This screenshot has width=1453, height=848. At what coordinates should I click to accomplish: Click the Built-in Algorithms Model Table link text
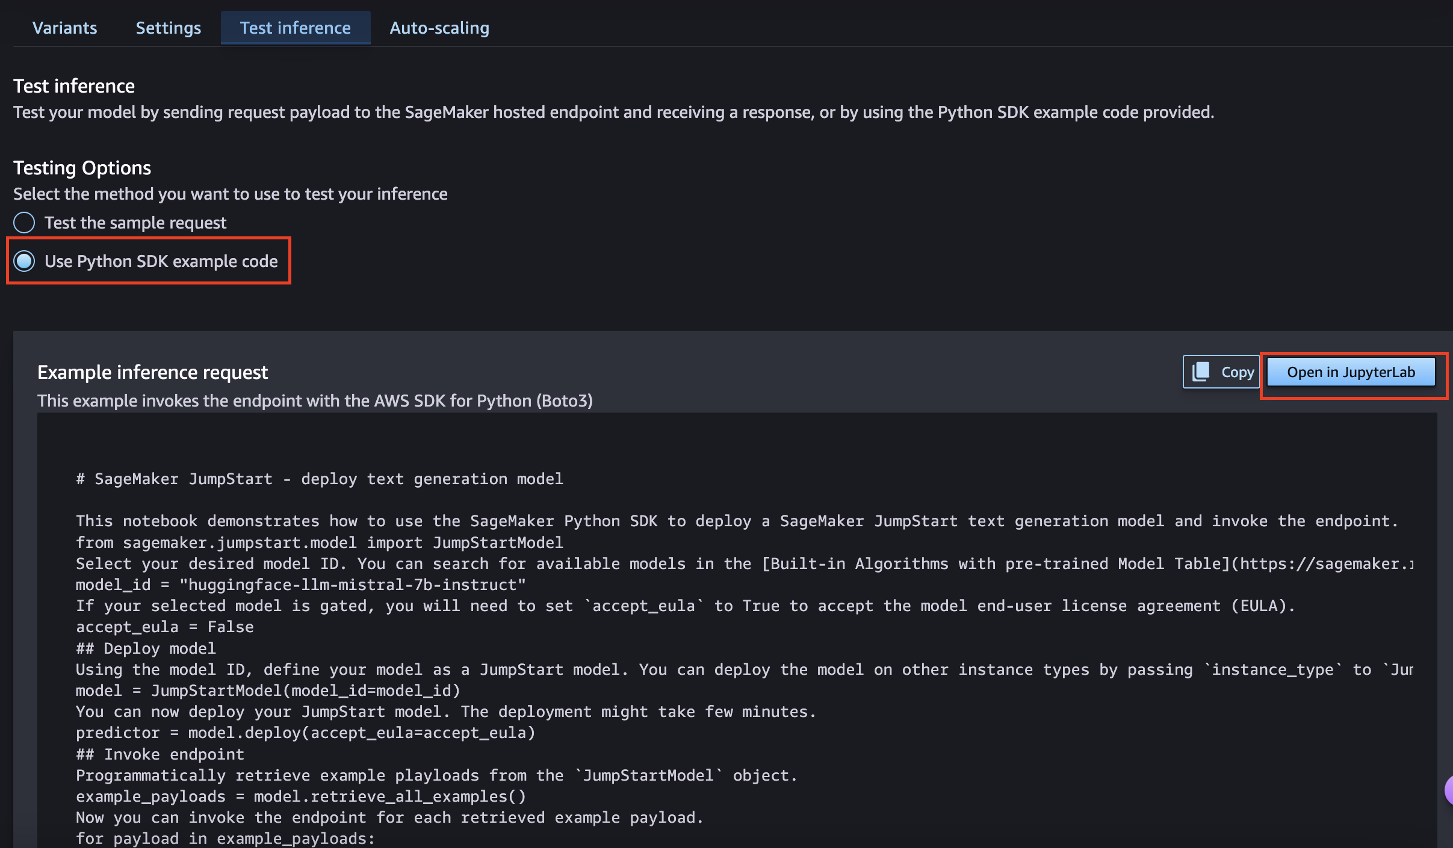click(999, 564)
